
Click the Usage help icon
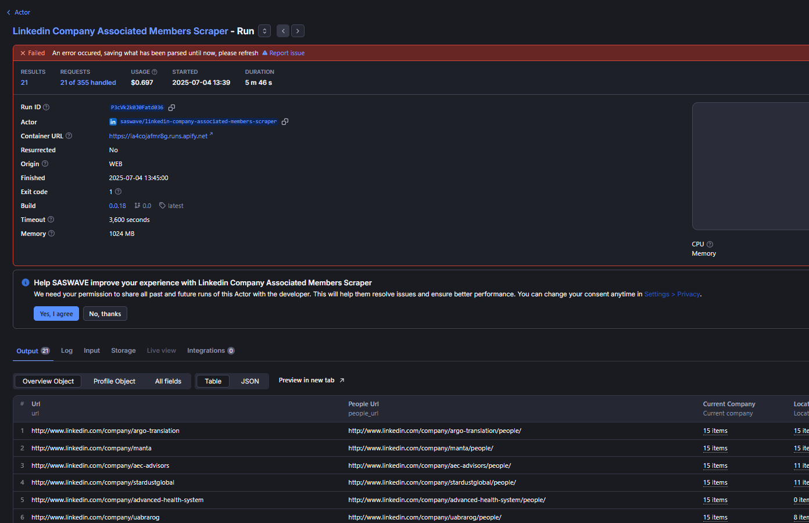tap(155, 72)
